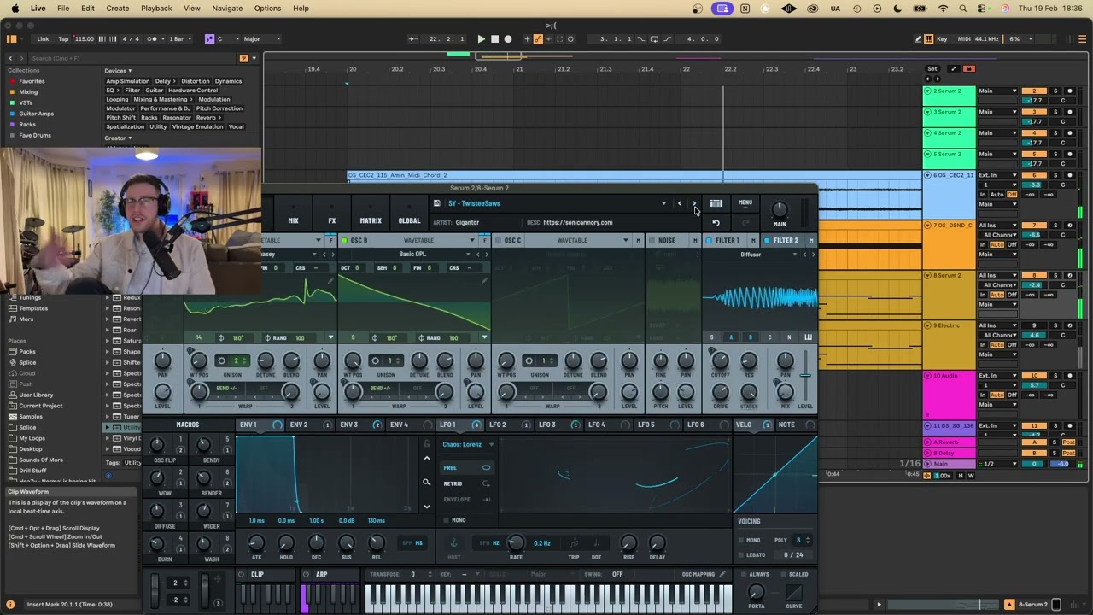1093x615 pixels.
Task: Open the 1 Bar quantization dropdown
Action: 181,38
